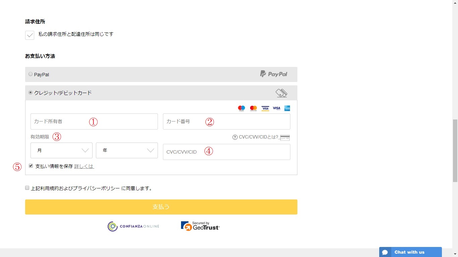Click the Mastercard logo
458x257 pixels.
pyautogui.click(x=253, y=108)
